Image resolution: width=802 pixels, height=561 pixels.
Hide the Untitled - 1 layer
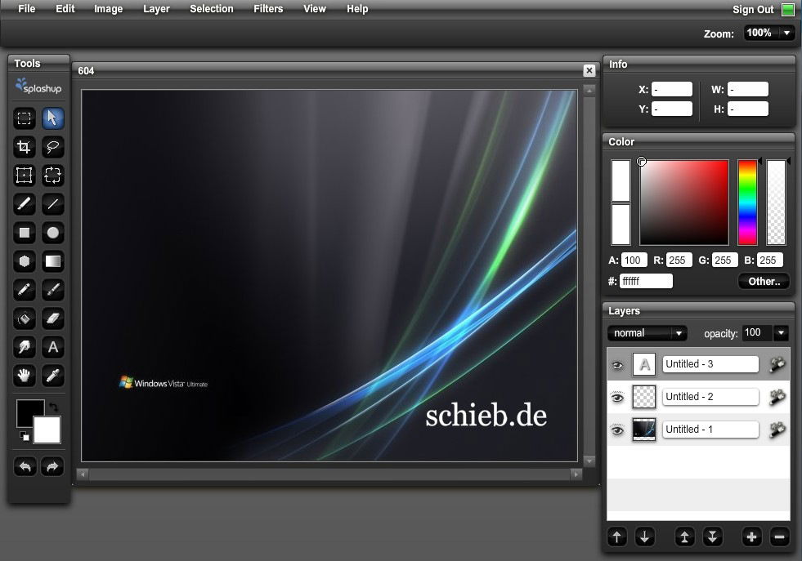[618, 430]
